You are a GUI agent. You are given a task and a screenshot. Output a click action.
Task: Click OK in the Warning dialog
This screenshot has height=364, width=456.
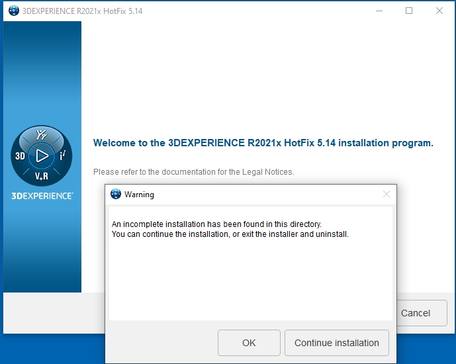pos(249,343)
